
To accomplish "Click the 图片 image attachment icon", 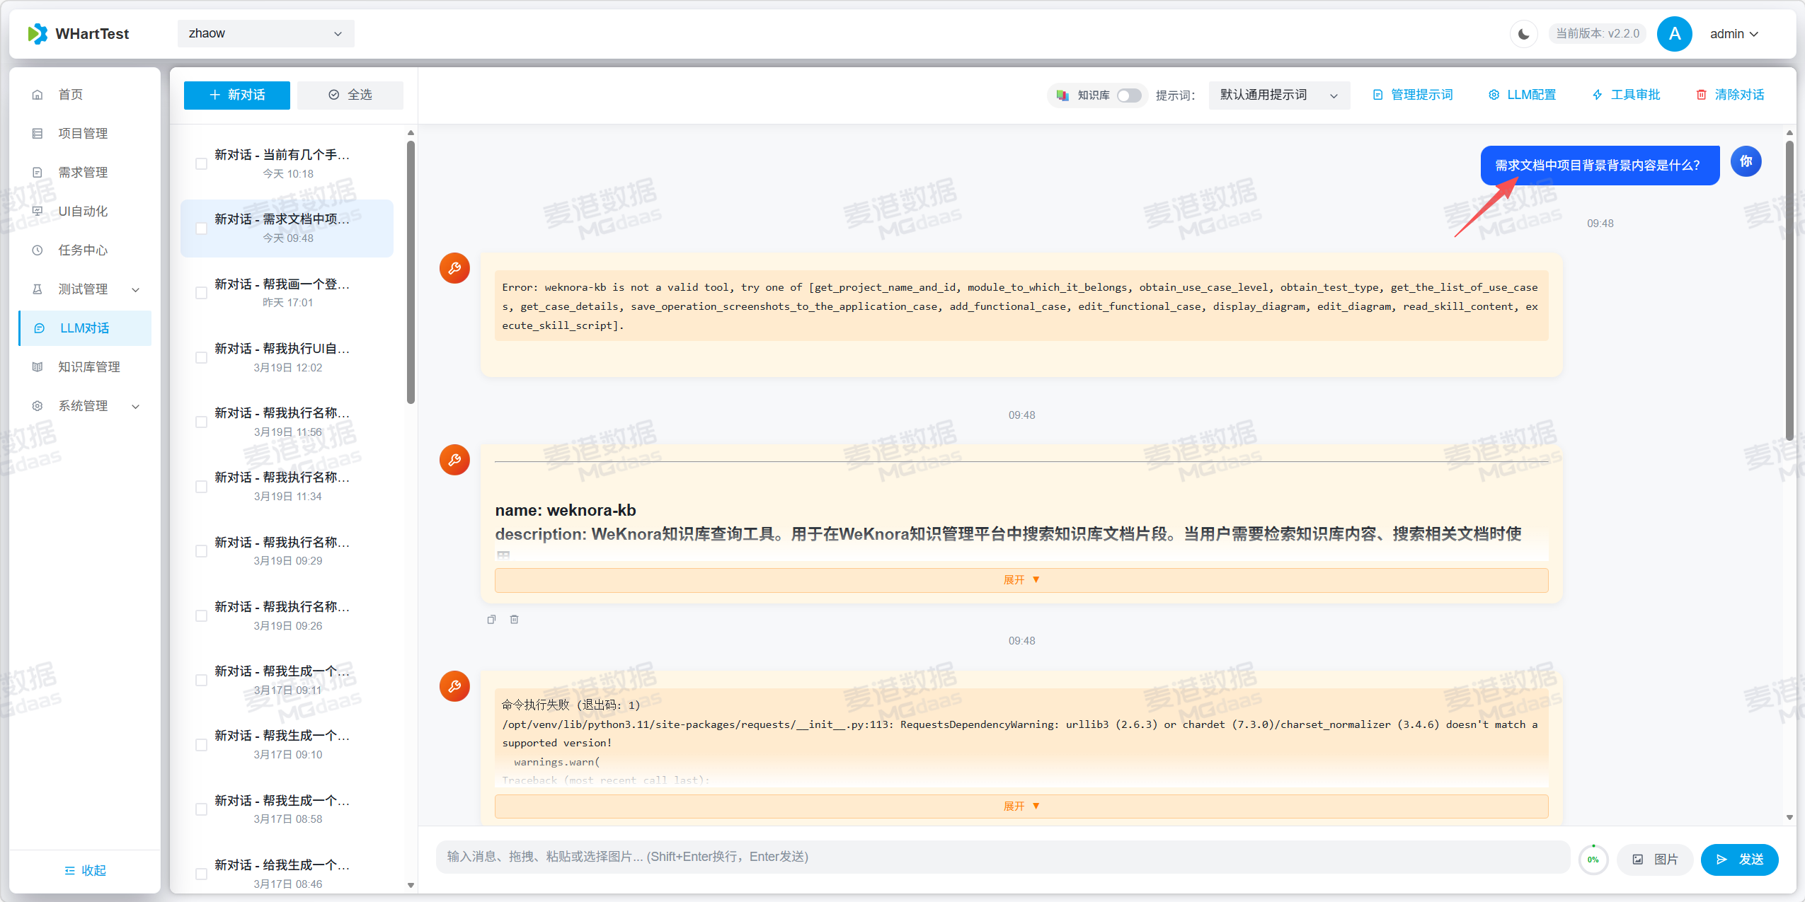I will 1656,859.
